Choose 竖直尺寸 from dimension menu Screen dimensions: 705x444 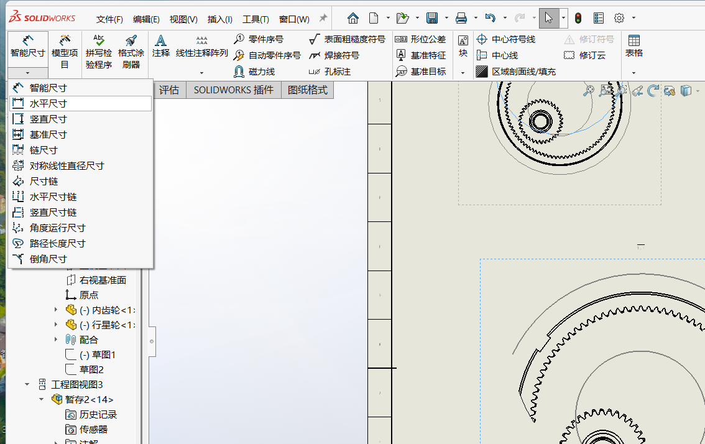[x=80, y=119]
